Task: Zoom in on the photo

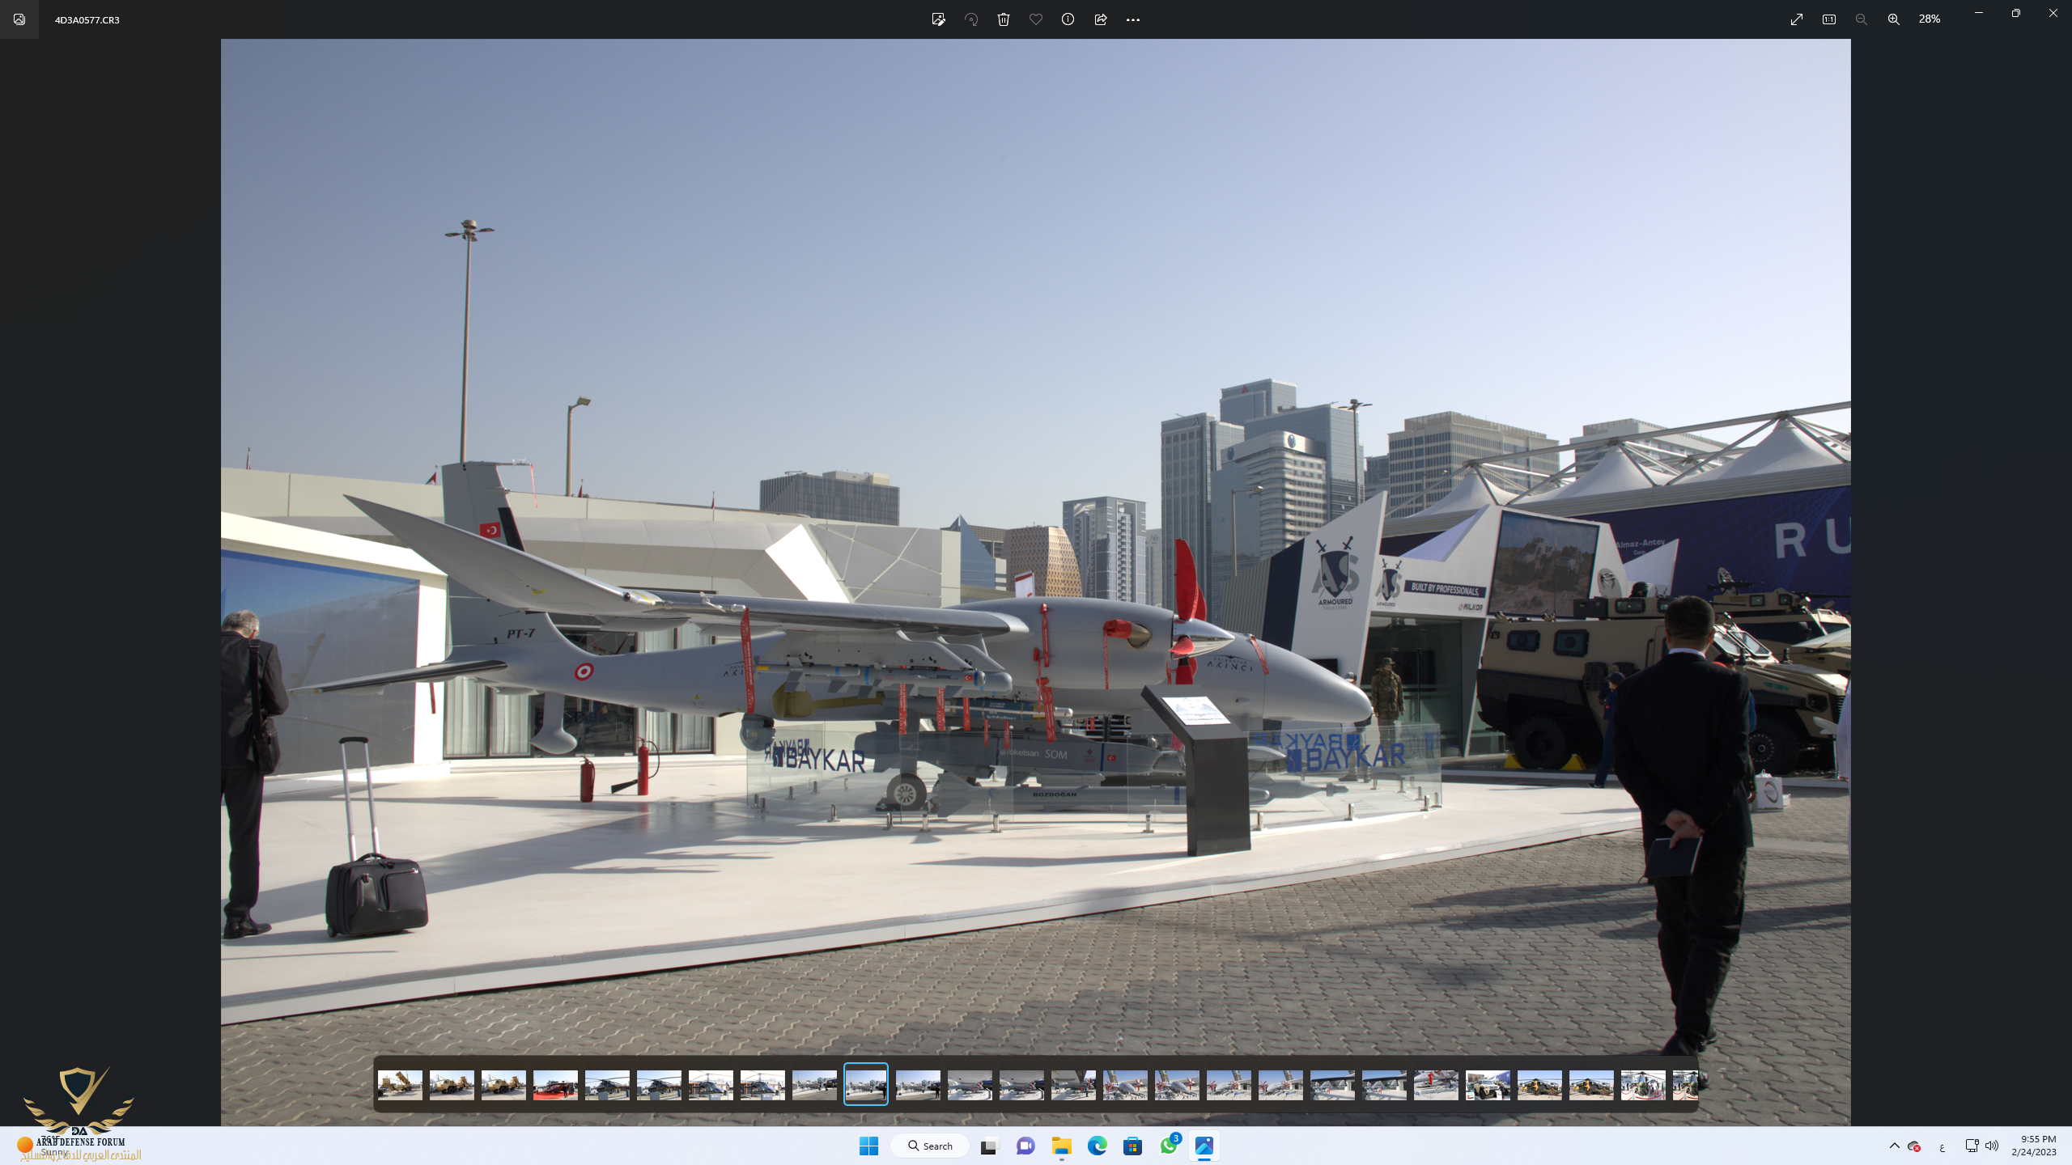Action: 1894,19
